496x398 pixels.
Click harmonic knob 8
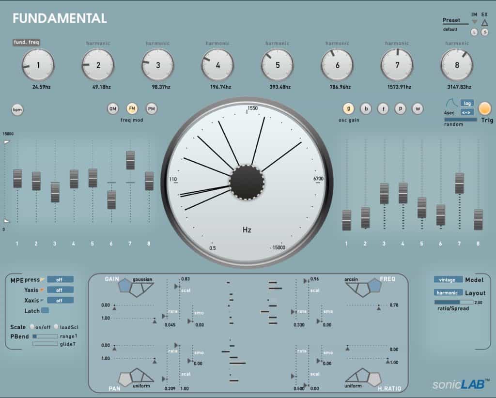click(457, 65)
